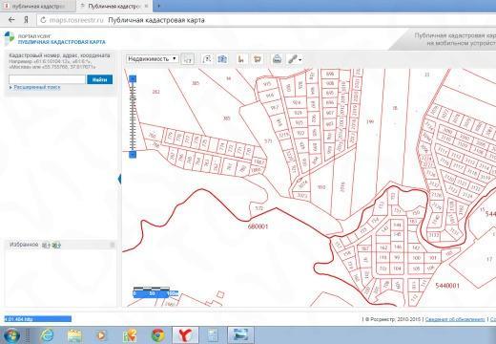Click the browser back arrow
The image size is (496, 344).
(11, 20)
